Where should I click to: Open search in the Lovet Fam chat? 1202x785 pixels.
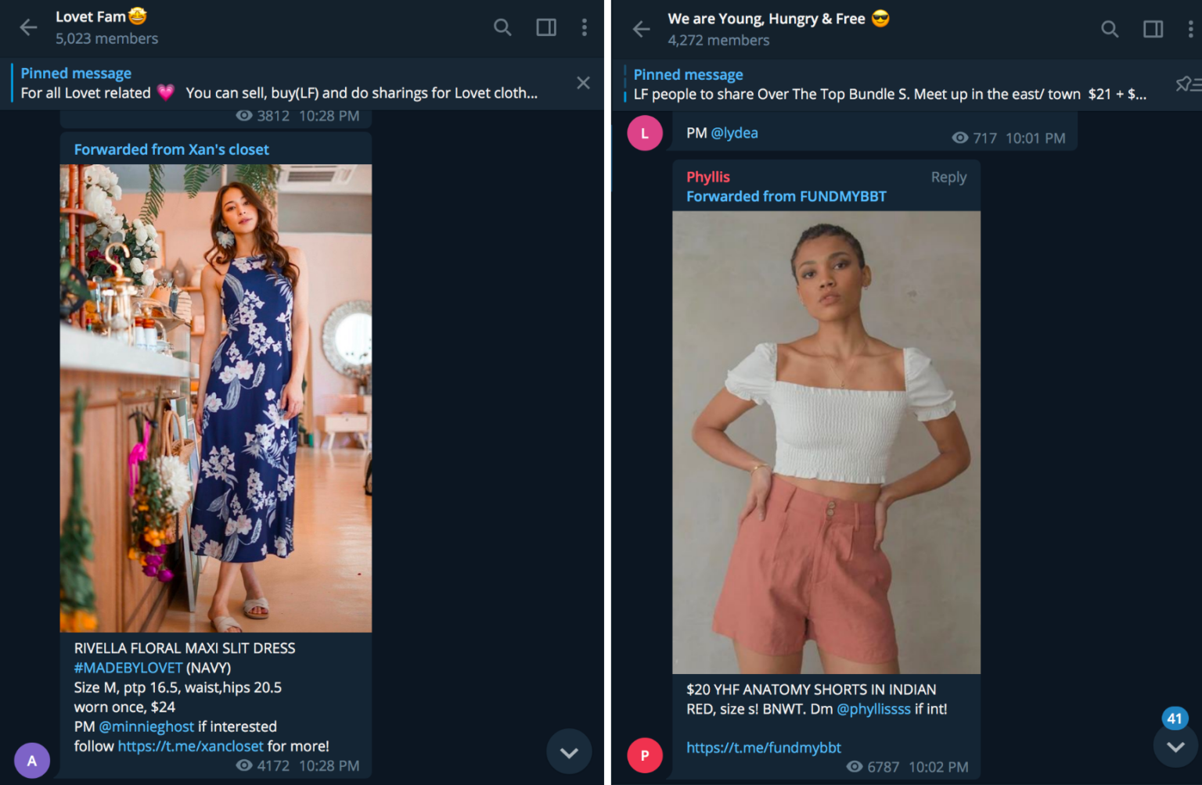click(x=502, y=27)
